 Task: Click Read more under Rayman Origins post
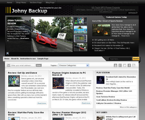coord(86,103)
